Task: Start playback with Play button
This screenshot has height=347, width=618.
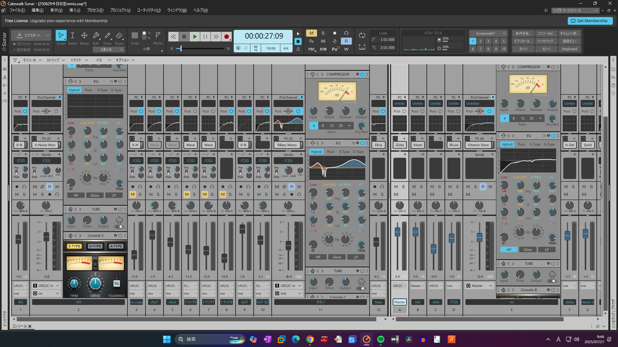Action: click(194, 37)
